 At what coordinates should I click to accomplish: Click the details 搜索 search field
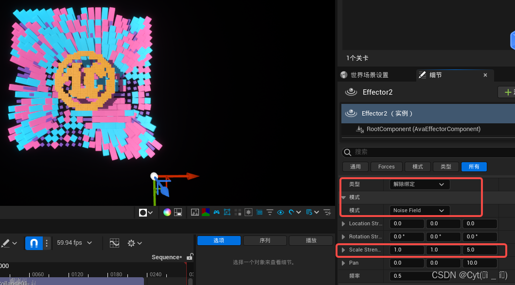coord(428,152)
